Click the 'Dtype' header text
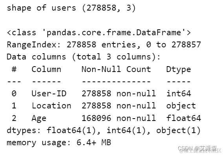This screenshot has height=155, width=223. click(179, 70)
